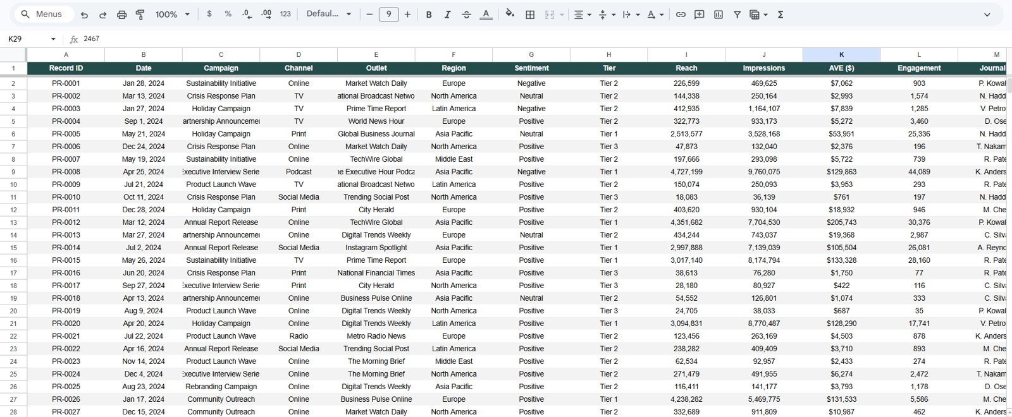Format as percent
This screenshot has height=417, width=1012.
pos(228,14)
